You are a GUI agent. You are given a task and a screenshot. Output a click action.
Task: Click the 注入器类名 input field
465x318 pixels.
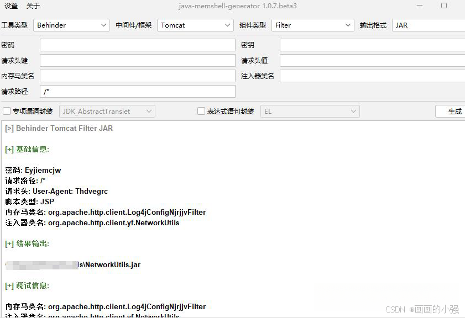pyautogui.click(x=373, y=76)
